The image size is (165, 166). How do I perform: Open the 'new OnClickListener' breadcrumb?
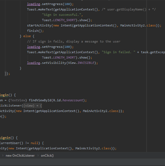coord(20,156)
